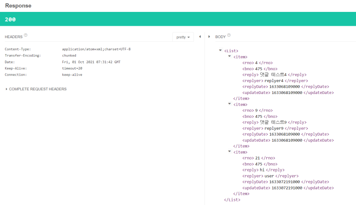Select the closing </List> tag
Image resolution: width=356 pixels, height=205 pixels.
[232, 200]
